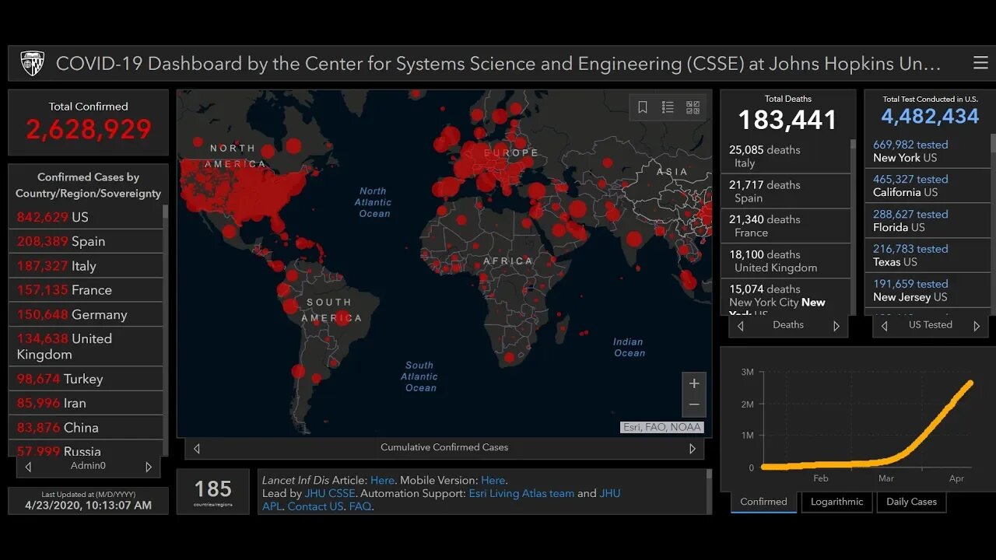Select 216,783 tested Texas row

[928, 255]
